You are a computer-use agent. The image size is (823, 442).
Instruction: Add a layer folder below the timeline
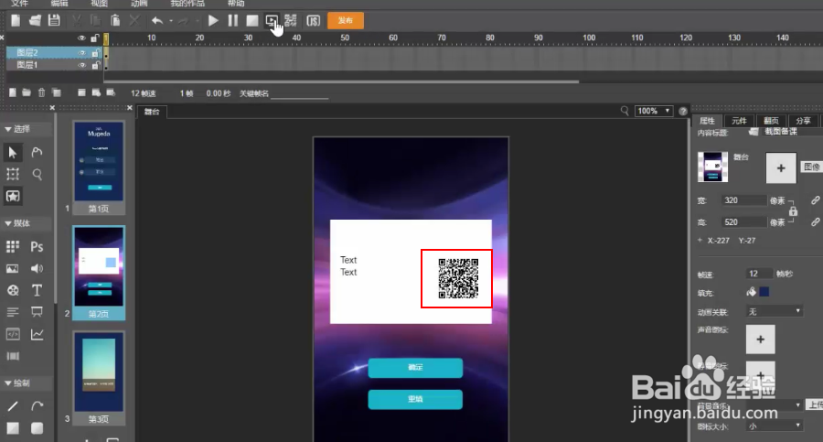tap(27, 92)
